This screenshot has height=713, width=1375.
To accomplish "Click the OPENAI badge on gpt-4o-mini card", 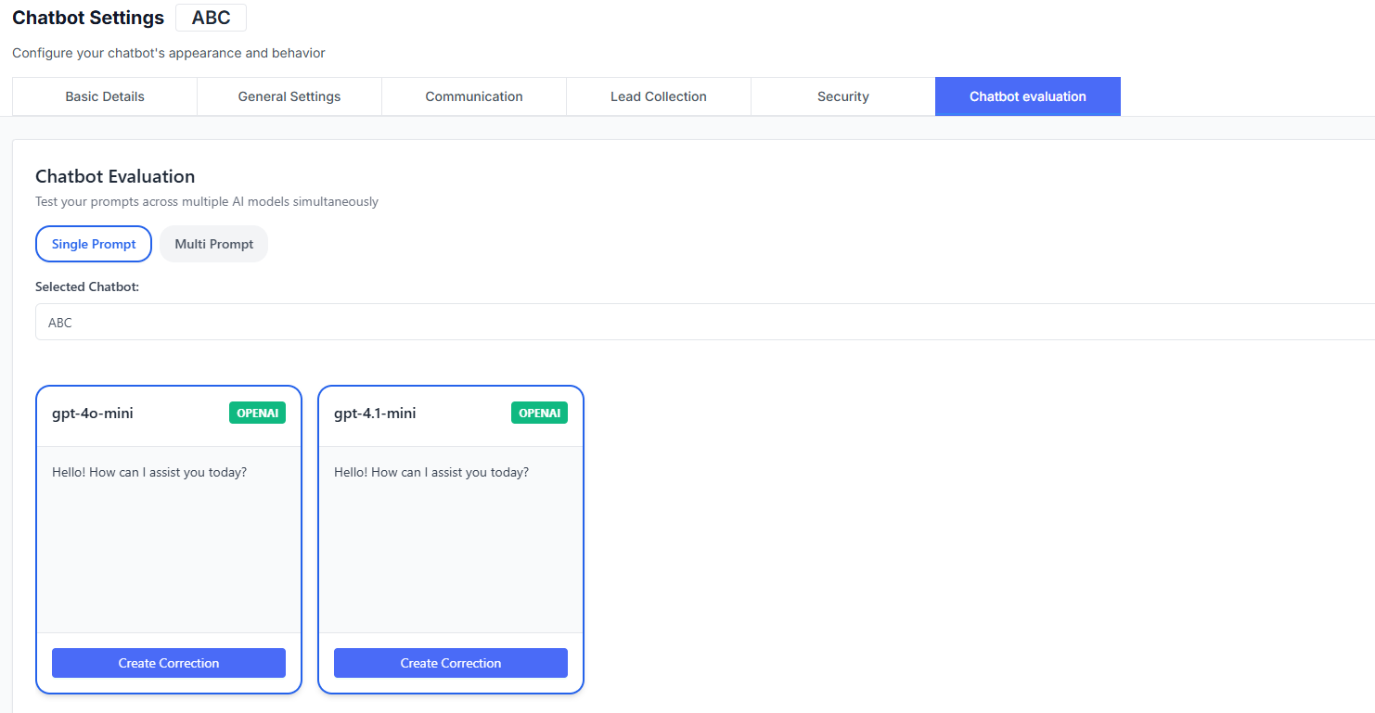I will [257, 413].
